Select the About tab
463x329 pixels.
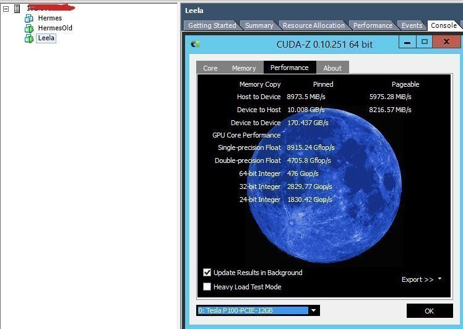[x=332, y=68]
